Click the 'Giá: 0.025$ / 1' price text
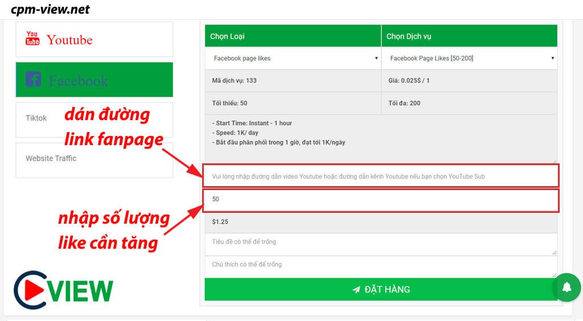This screenshot has height=321, width=583. click(x=409, y=80)
